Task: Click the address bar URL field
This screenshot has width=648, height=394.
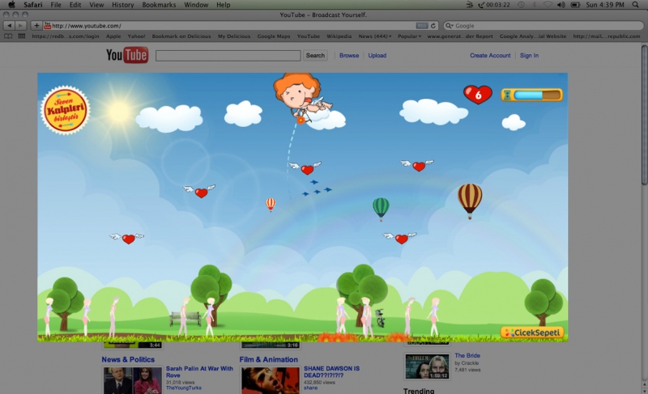Action: [x=241, y=26]
